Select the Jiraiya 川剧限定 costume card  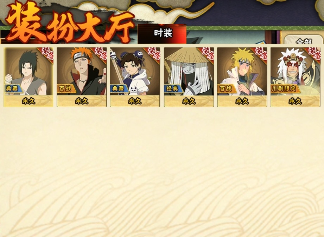pos(295,77)
